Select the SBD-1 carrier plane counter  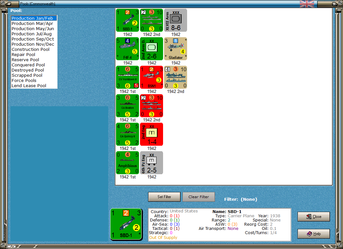[128, 20]
